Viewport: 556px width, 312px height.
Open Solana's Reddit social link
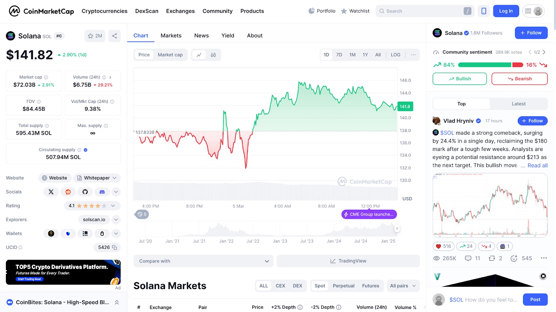pyautogui.click(x=68, y=192)
